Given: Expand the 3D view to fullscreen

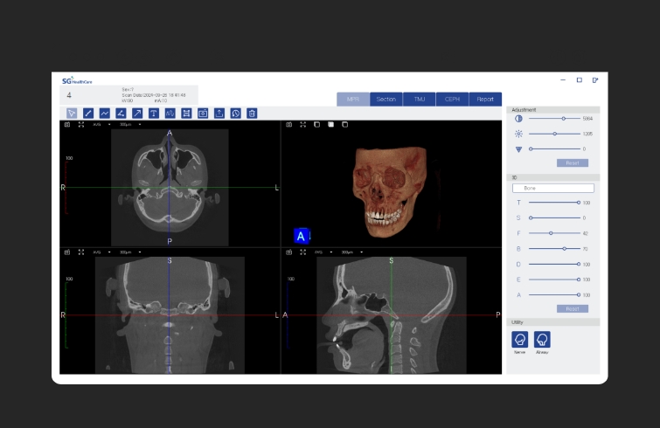Looking at the screenshot, I should [303, 124].
